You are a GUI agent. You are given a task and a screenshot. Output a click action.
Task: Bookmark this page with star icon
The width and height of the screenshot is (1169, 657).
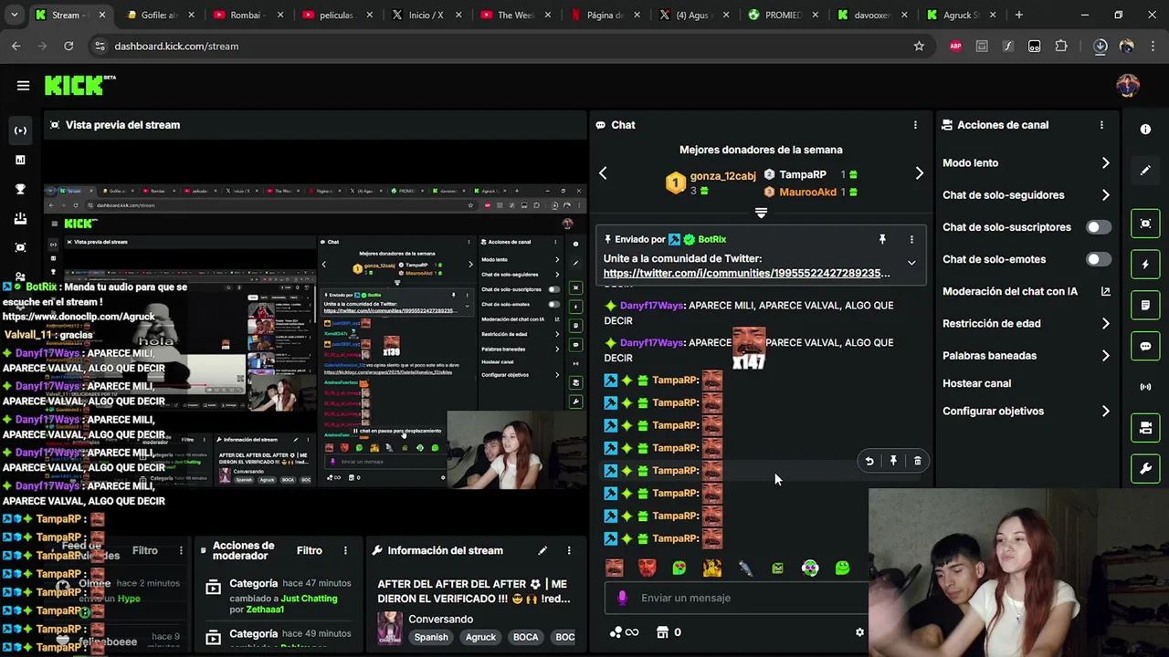coord(919,46)
